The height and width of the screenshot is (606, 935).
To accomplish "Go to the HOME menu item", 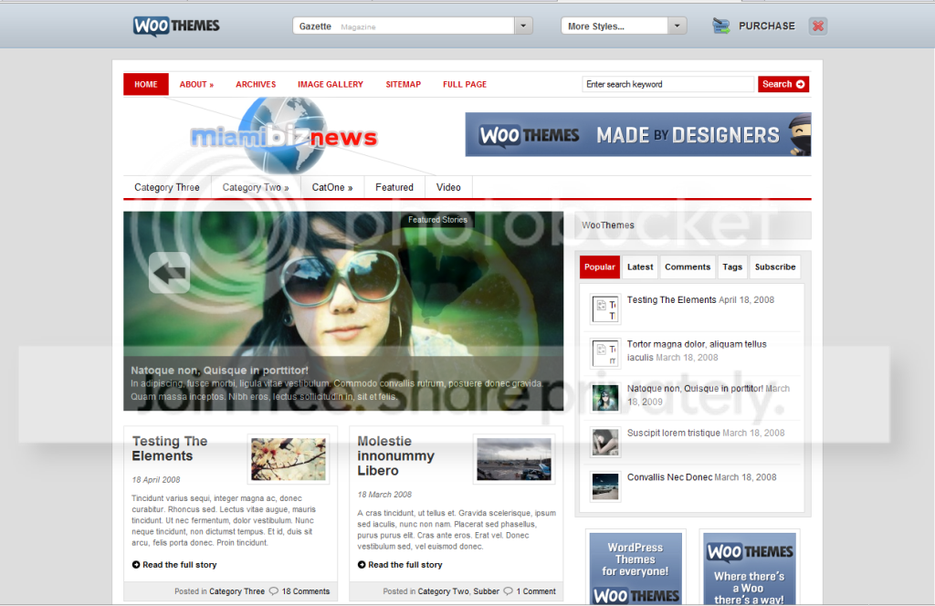I will point(146,84).
